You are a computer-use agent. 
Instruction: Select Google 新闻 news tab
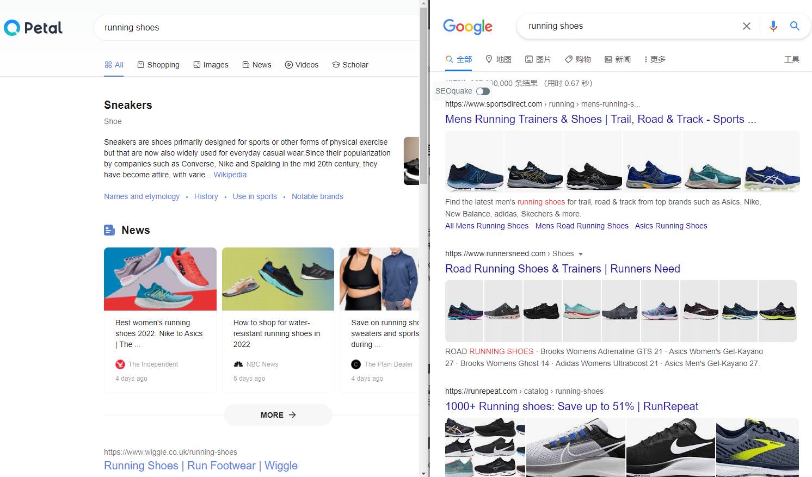point(618,59)
